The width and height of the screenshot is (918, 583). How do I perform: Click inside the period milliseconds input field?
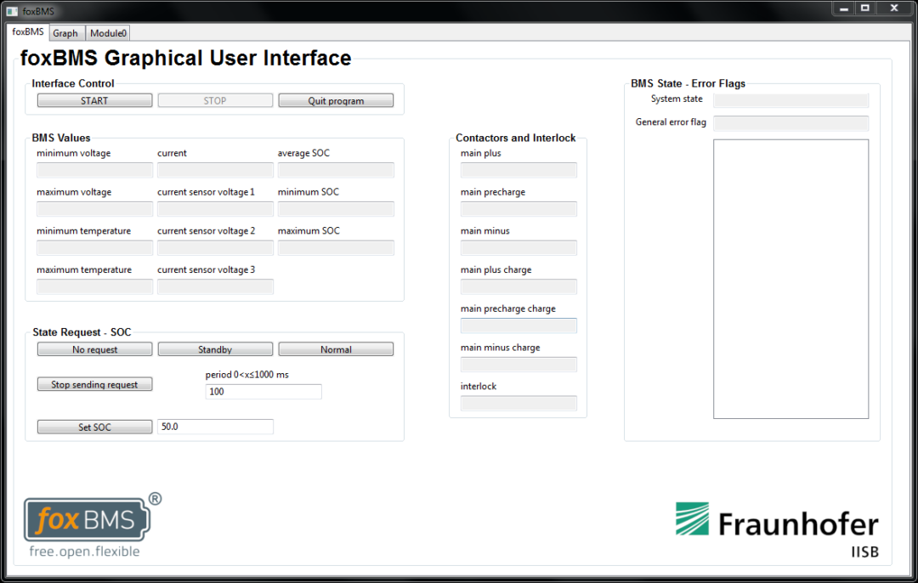263,391
